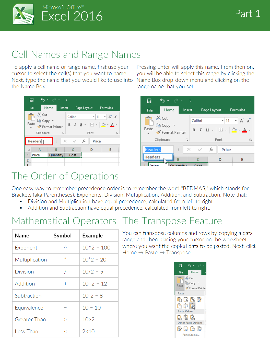Click Borders icon in red Name Box screenshot
The height and width of the screenshot is (343, 270).
click(92, 125)
